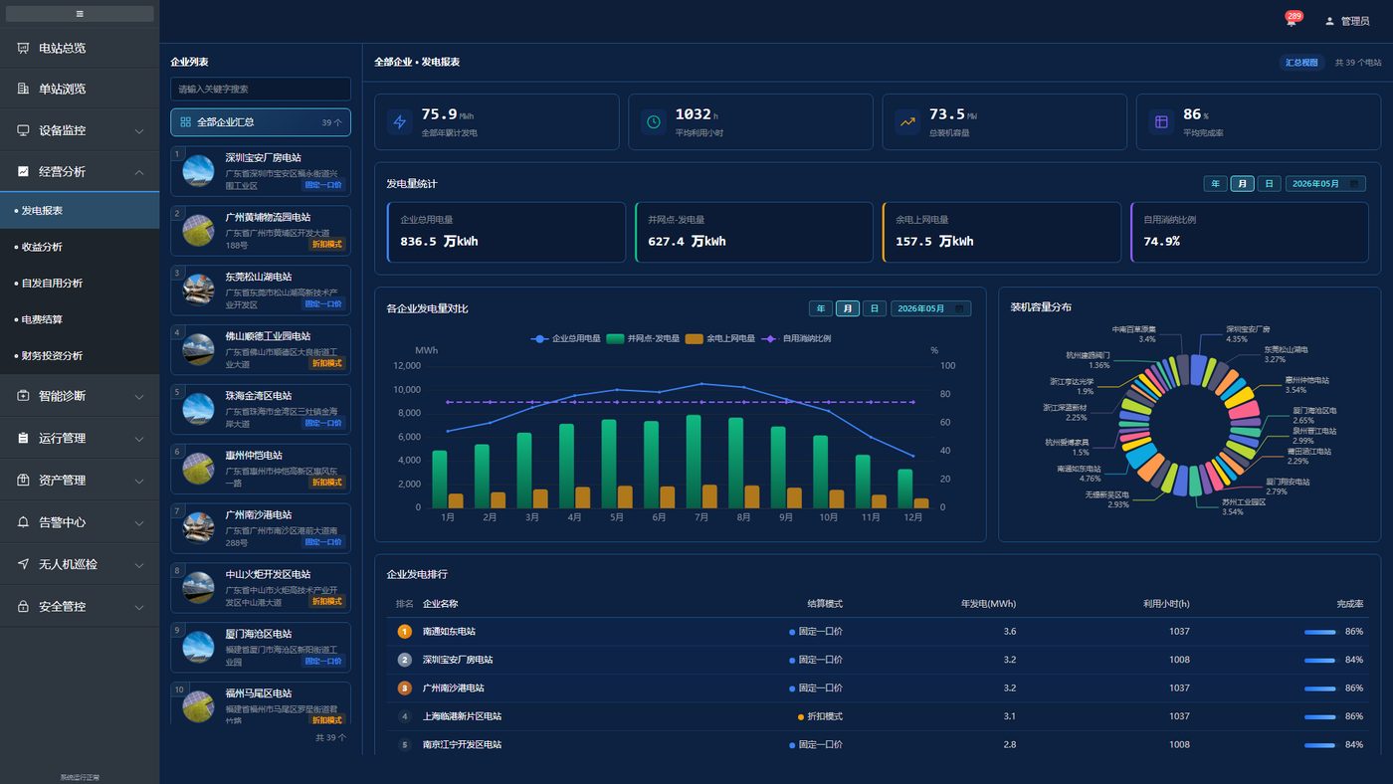Click the lightning icon on 全部年累计发电 card
Viewport: 1393px width, 784px height.
pos(400,122)
